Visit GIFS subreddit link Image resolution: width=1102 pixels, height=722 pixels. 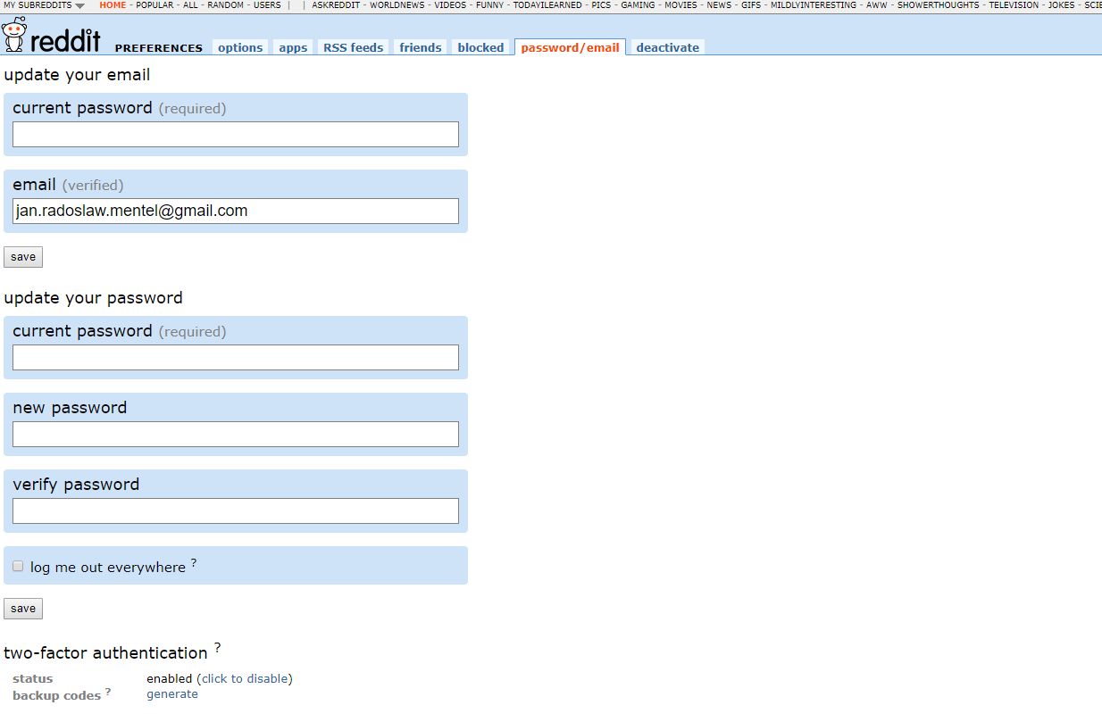(751, 5)
